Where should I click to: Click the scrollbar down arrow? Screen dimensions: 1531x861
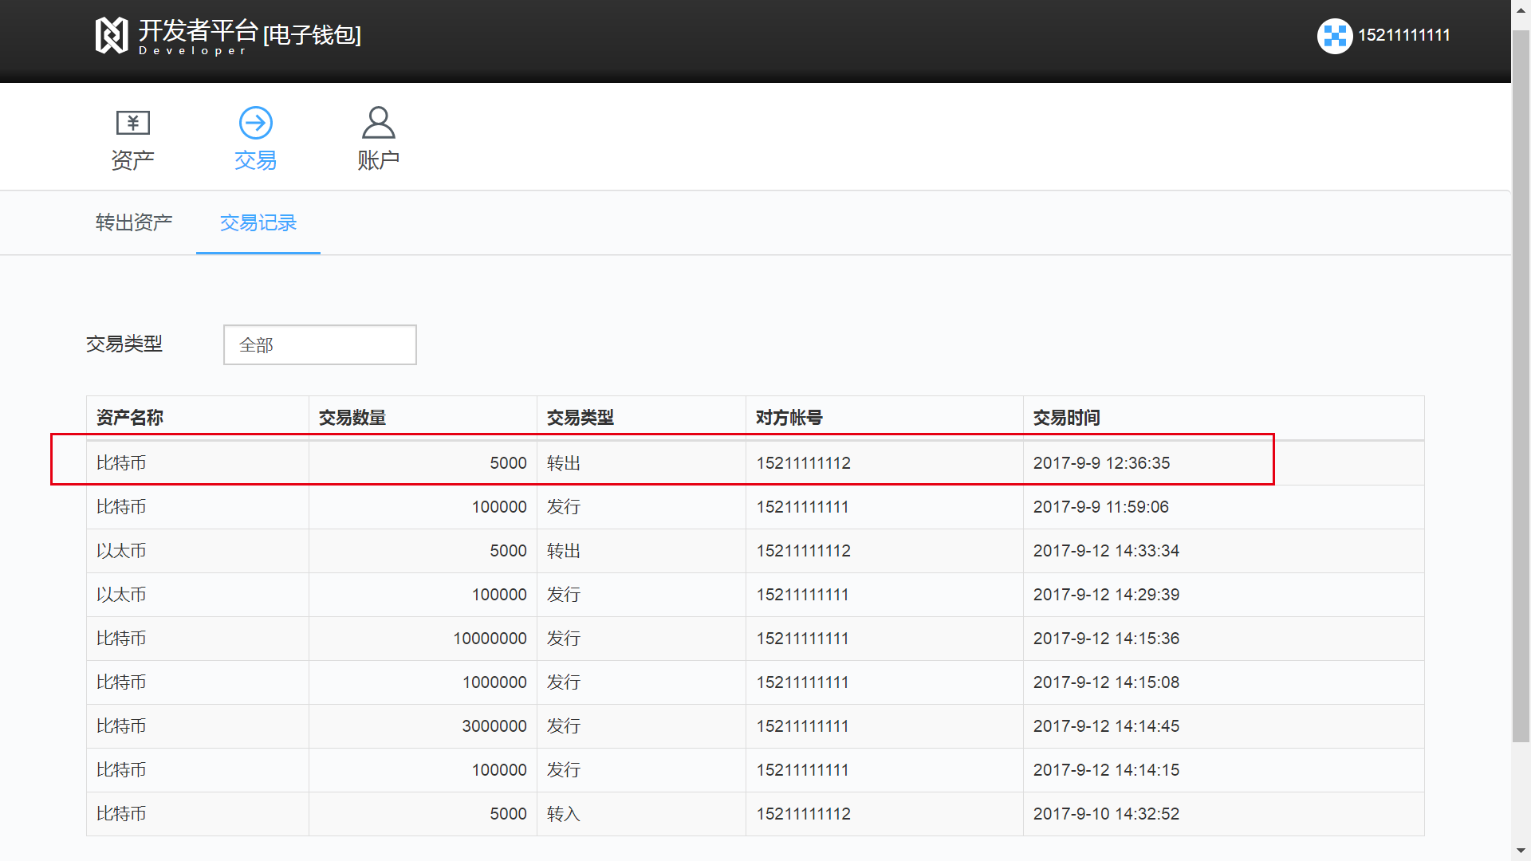(1521, 851)
